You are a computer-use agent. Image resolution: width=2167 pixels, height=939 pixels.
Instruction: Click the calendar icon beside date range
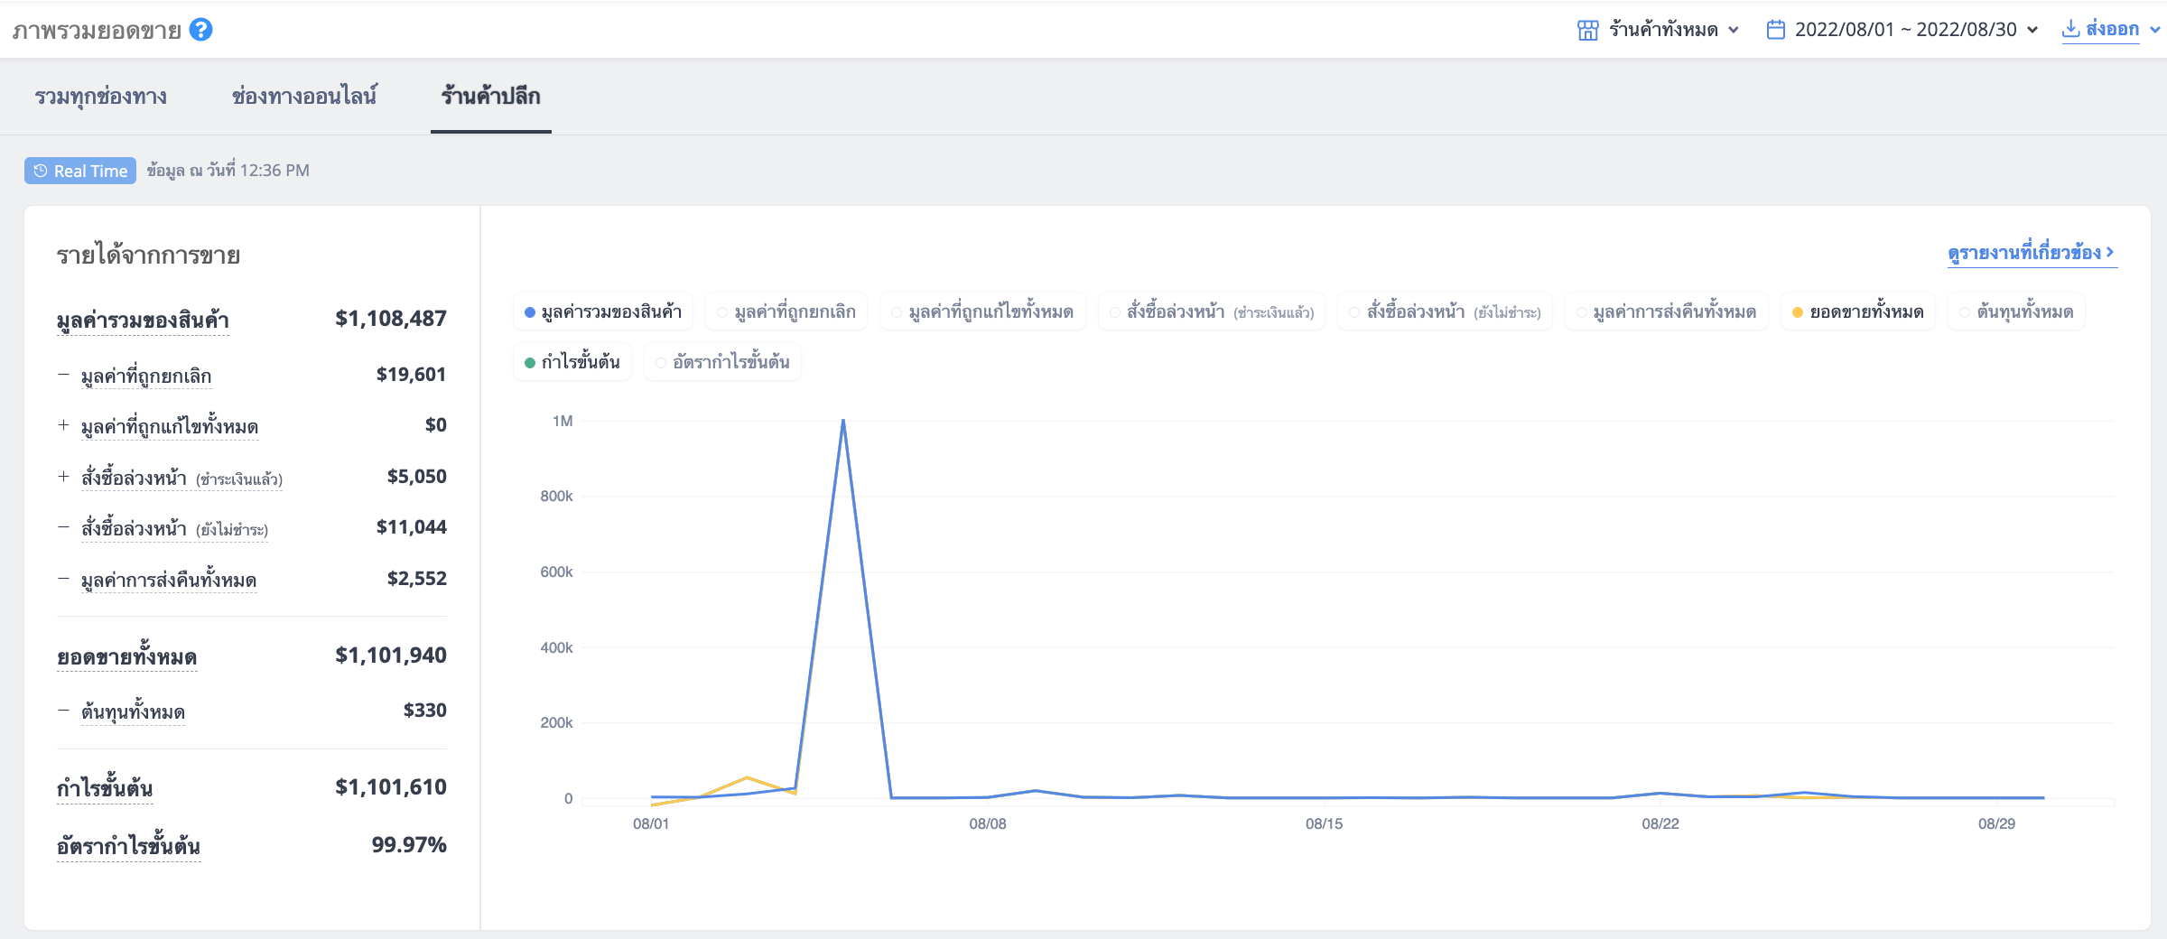[x=1775, y=30]
